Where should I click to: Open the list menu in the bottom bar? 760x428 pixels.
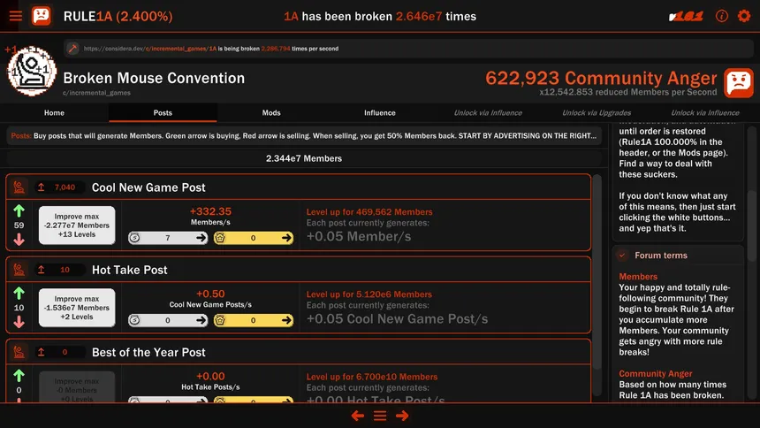pos(380,416)
